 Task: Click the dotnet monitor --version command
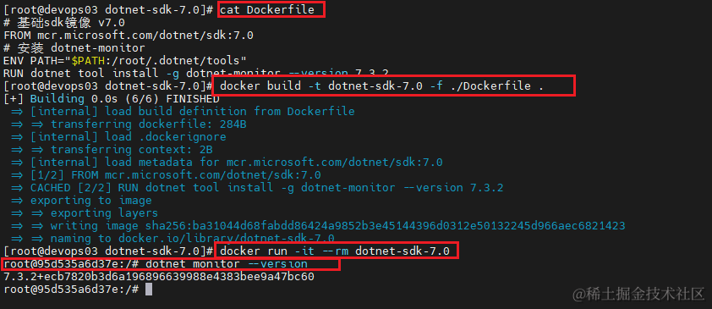coord(227,264)
